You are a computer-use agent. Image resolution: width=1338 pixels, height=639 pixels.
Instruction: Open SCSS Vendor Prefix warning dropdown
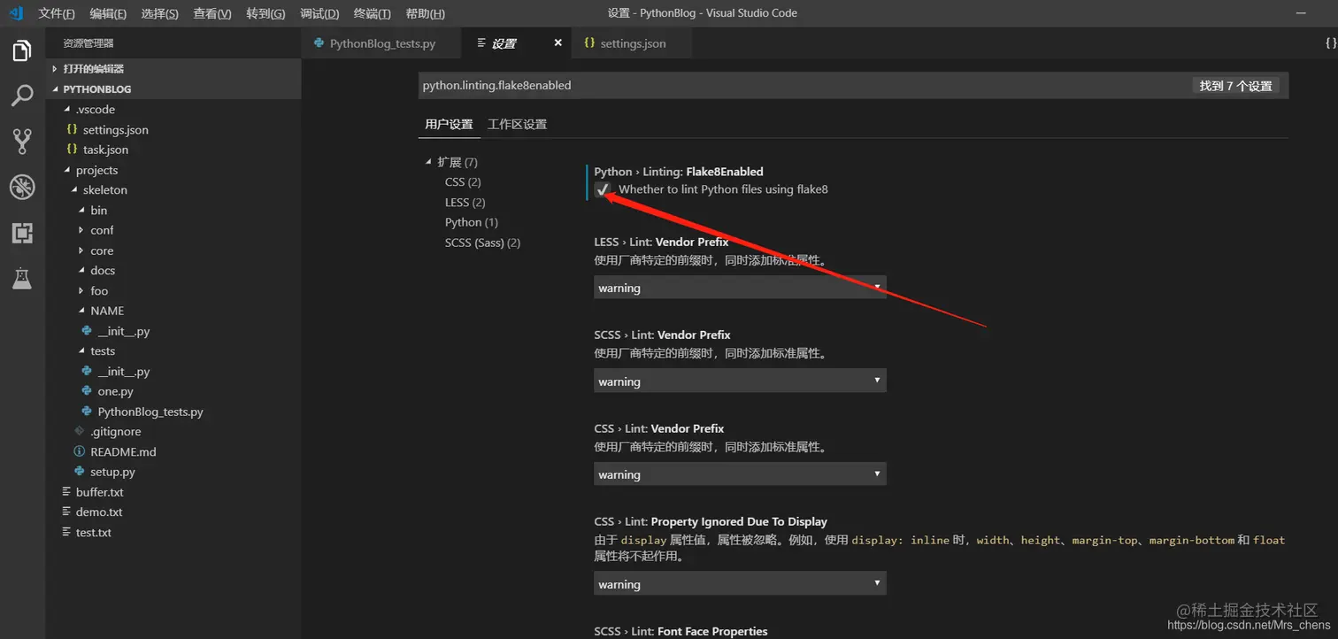tap(740, 381)
